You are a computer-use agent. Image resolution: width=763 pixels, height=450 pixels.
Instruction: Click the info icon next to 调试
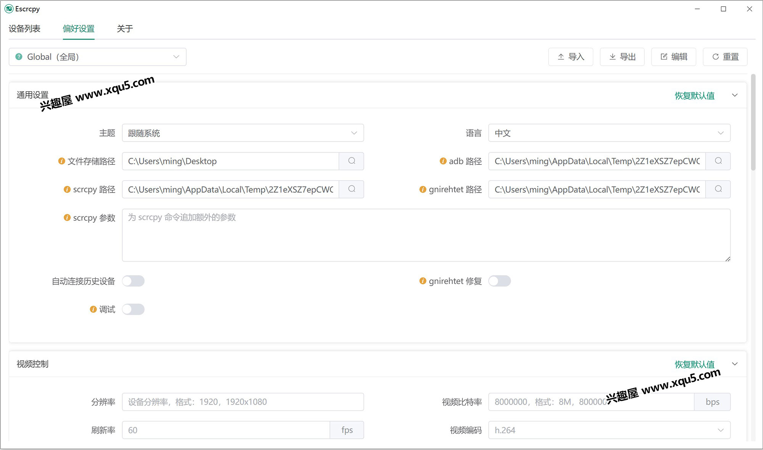click(93, 309)
